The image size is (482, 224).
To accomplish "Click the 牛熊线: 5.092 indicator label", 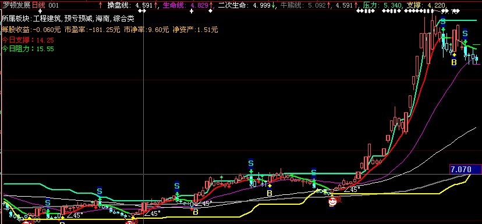I will pyautogui.click(x=303, y=5).
